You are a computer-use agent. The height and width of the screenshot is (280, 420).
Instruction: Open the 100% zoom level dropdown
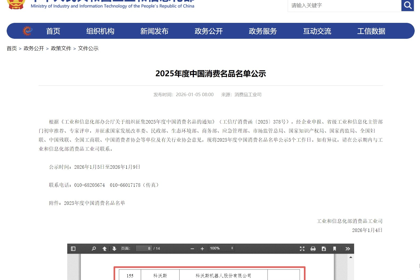221,248
